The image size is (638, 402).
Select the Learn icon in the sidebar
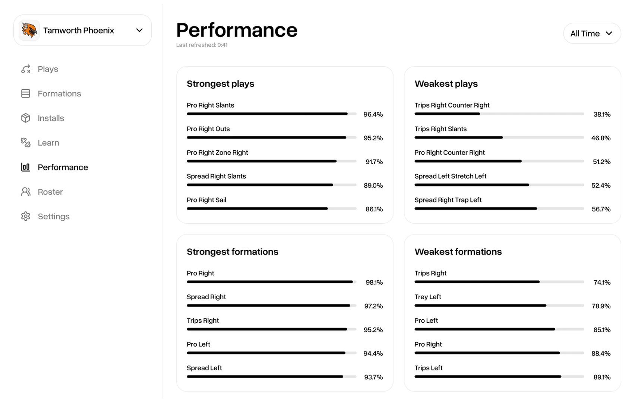tap(25, 143)
